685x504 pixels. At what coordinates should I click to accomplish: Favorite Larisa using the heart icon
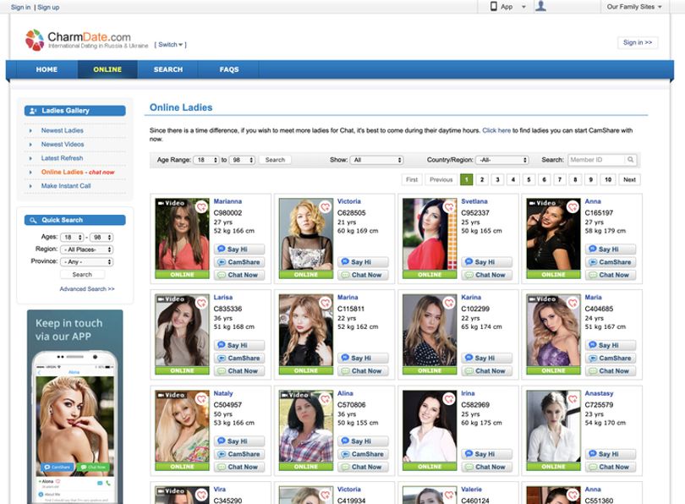click(201, 303)
